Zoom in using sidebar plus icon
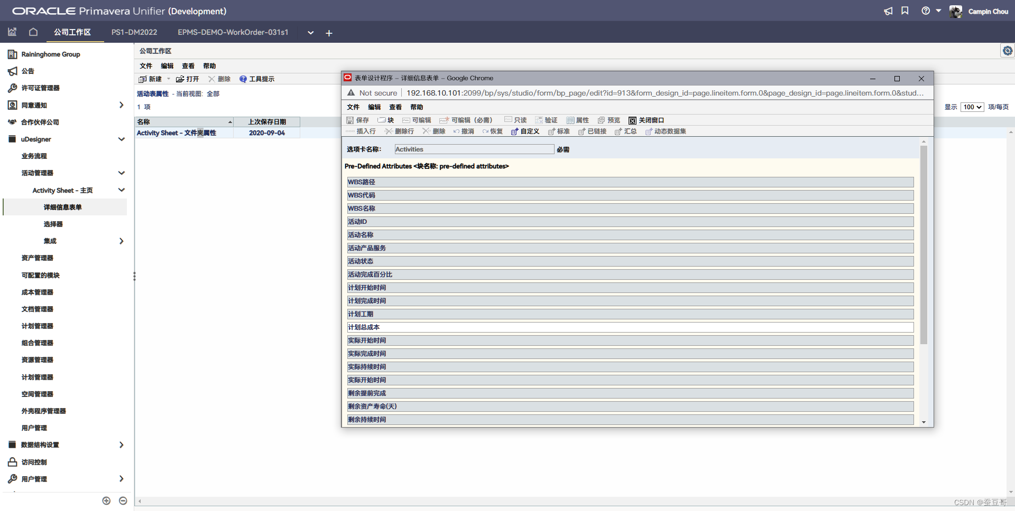Image resolution: width=1015 pixels, height=511 pixels. coord(106,500)
